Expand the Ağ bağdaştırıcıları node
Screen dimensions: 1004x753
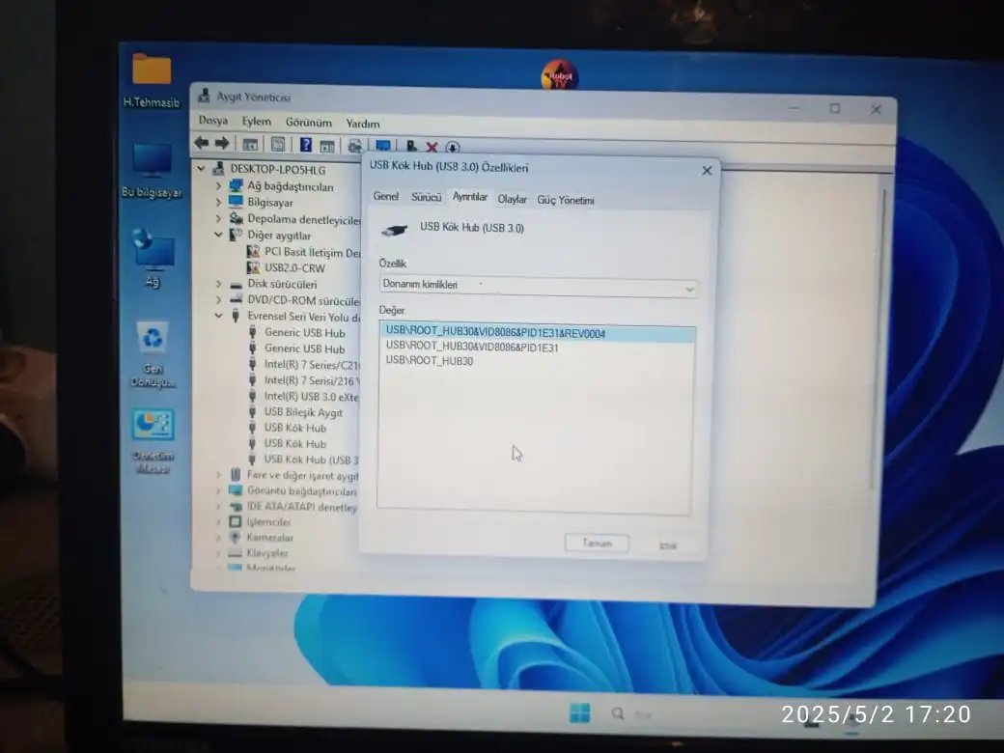click(218, 185)
